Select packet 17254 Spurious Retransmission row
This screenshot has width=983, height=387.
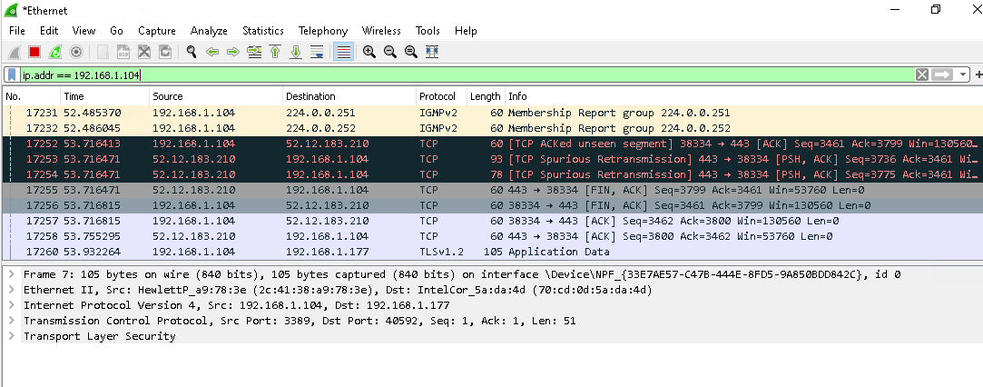click(x=492, y=175)
